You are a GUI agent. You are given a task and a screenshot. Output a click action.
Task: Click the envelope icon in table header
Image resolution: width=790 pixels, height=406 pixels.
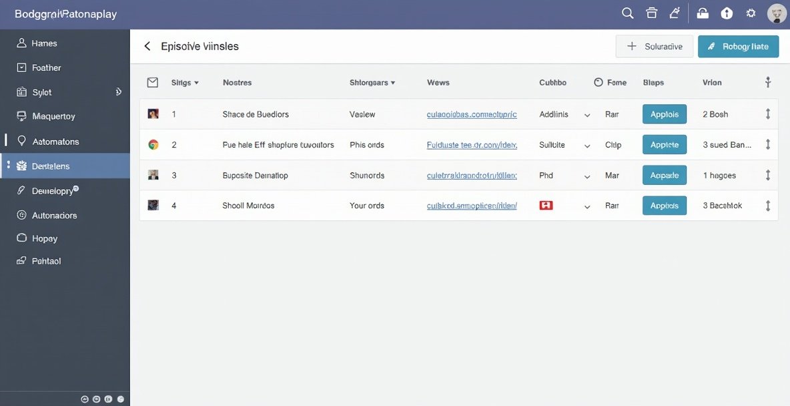153,82
